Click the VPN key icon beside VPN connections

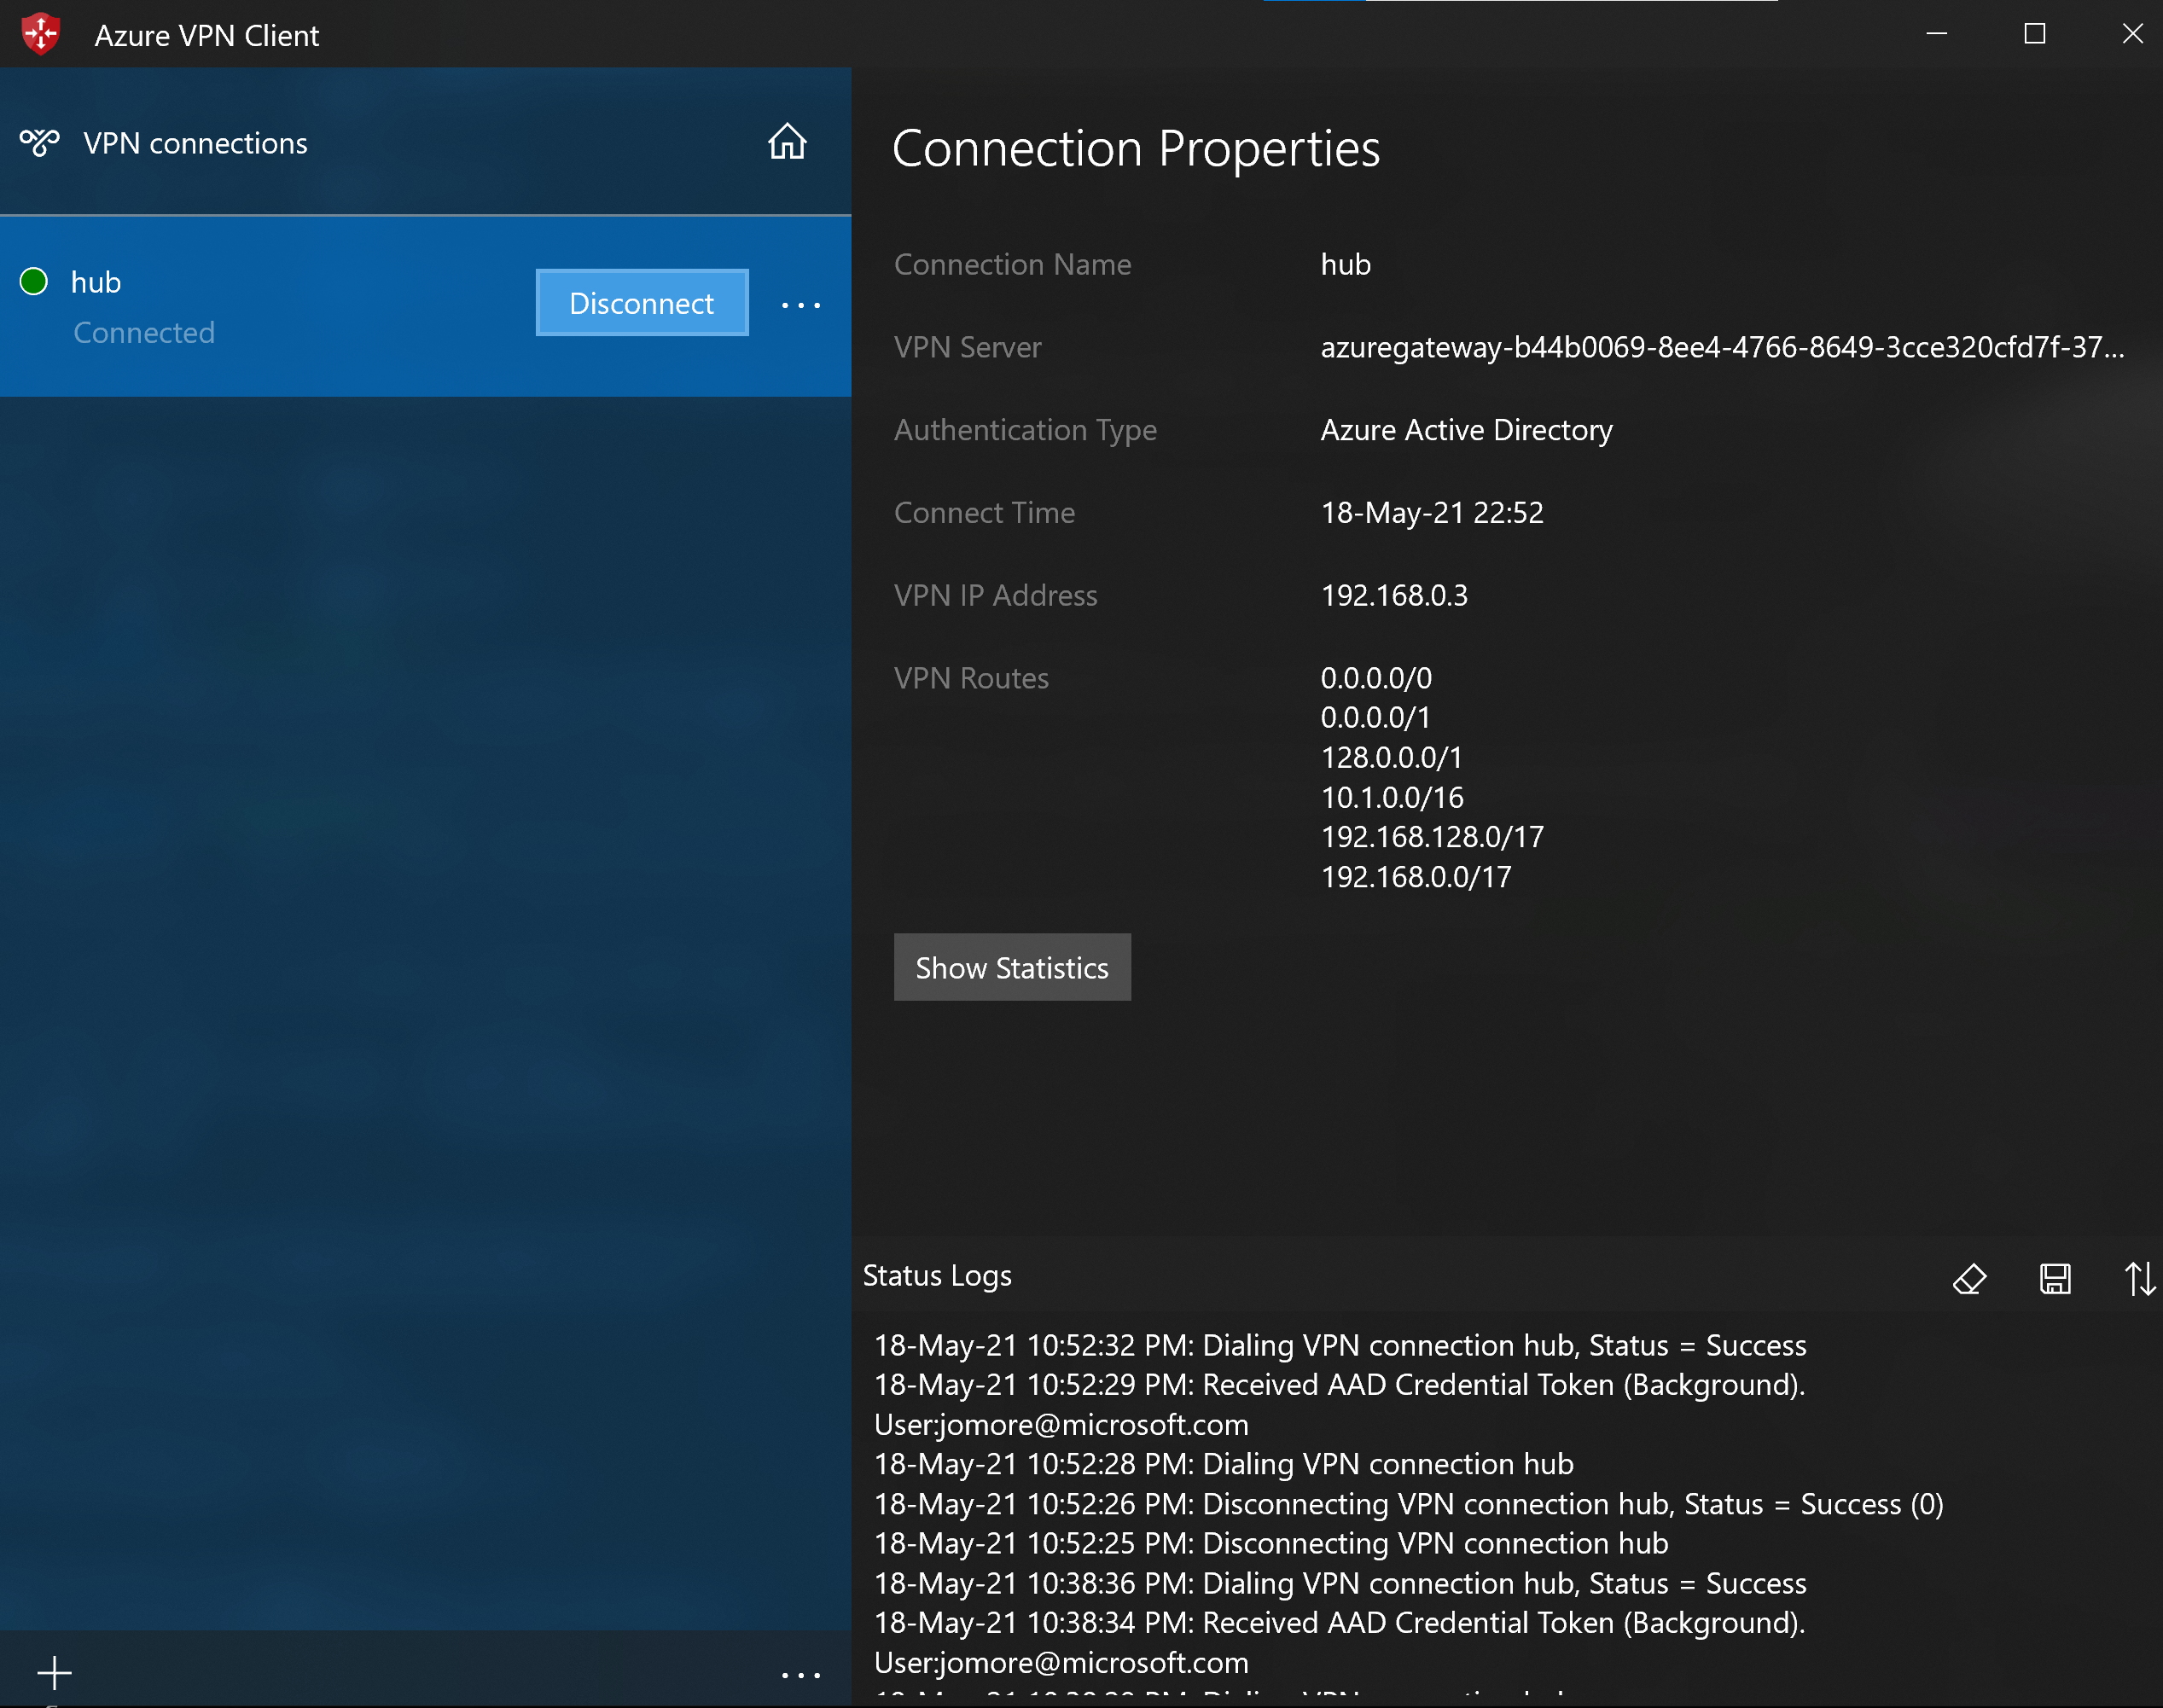point(39,142)
